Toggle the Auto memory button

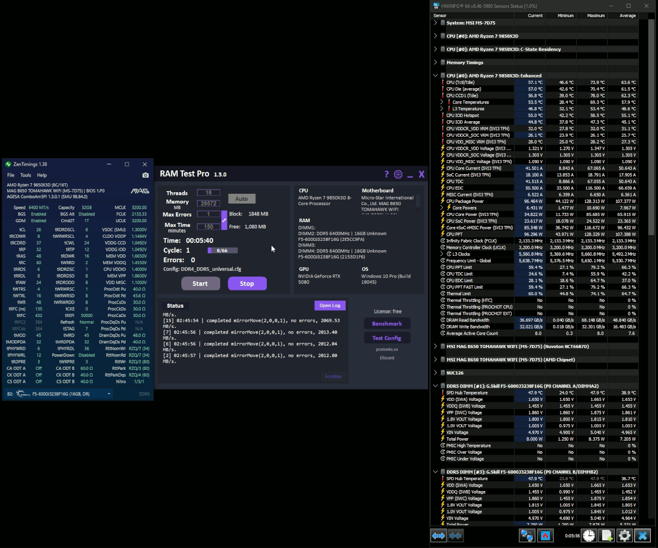pos(241,198)
